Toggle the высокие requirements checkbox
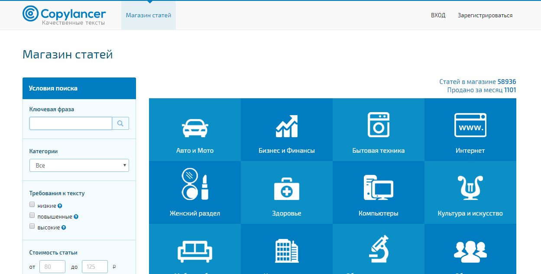 32,226
